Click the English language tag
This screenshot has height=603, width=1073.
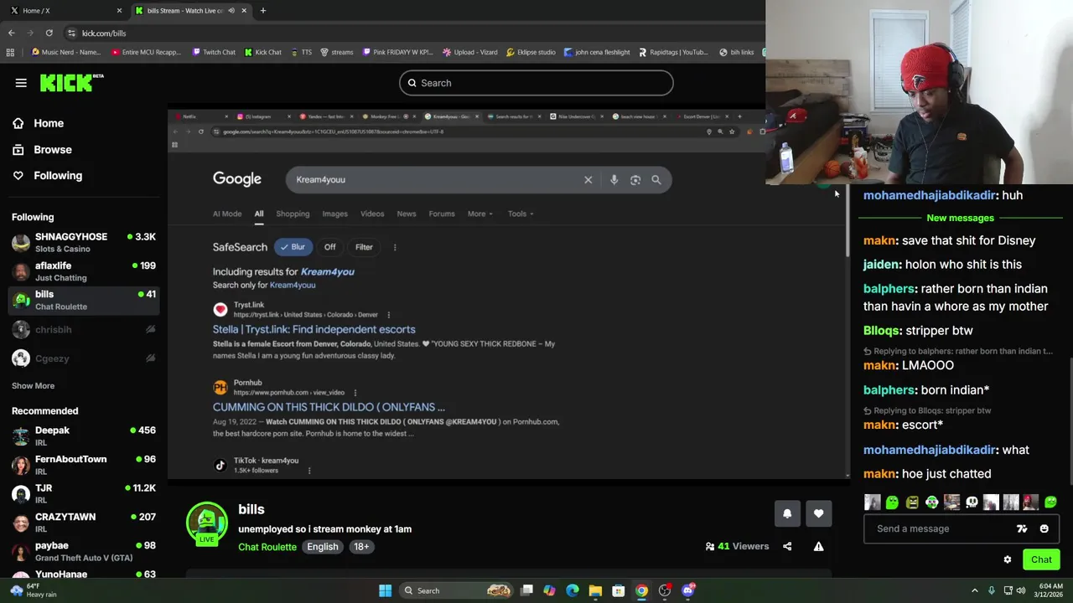322,547
